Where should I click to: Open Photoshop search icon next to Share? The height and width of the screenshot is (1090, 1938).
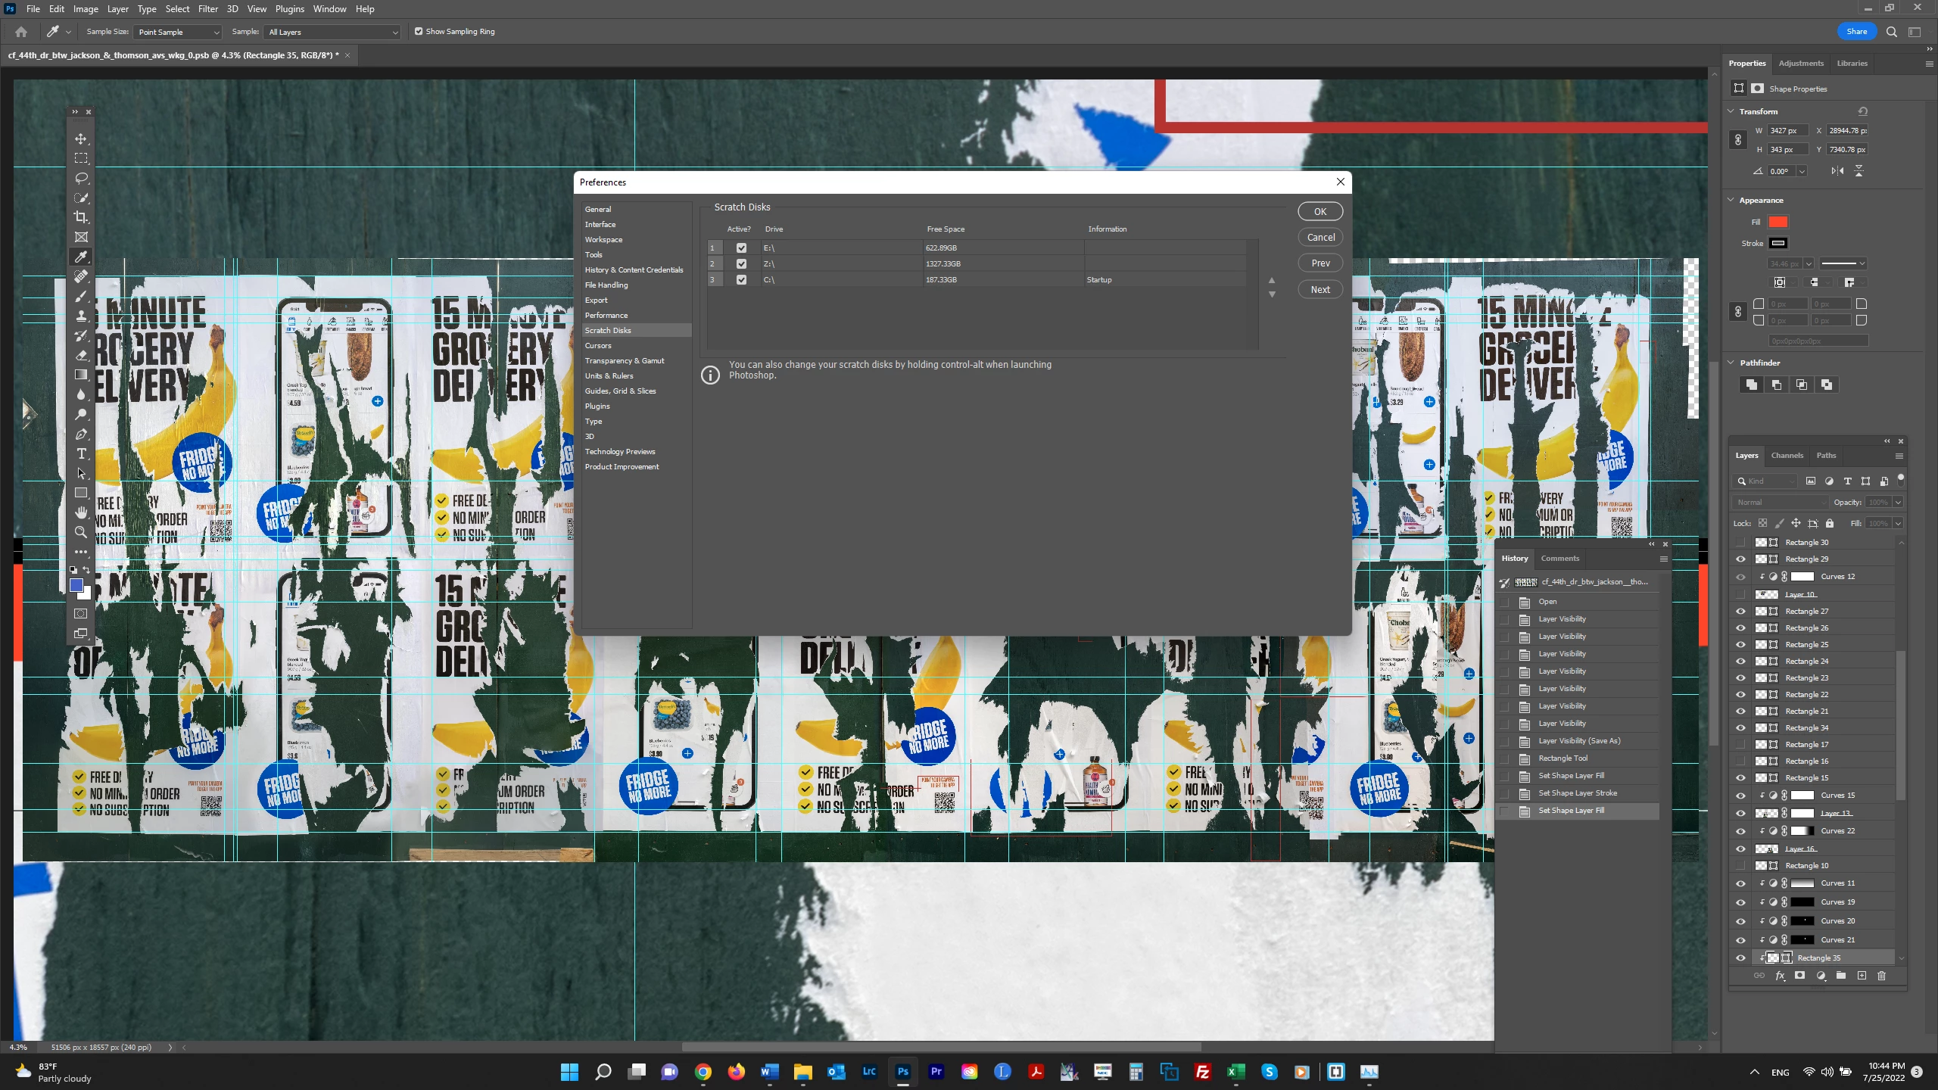pyautogui.click(x=1891, y=32)
